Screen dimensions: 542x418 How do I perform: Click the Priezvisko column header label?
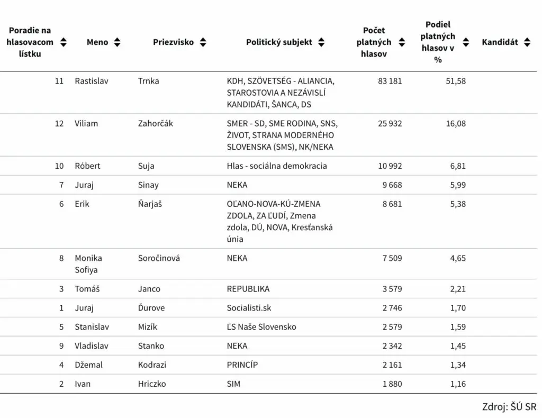(x=173, y=42)
